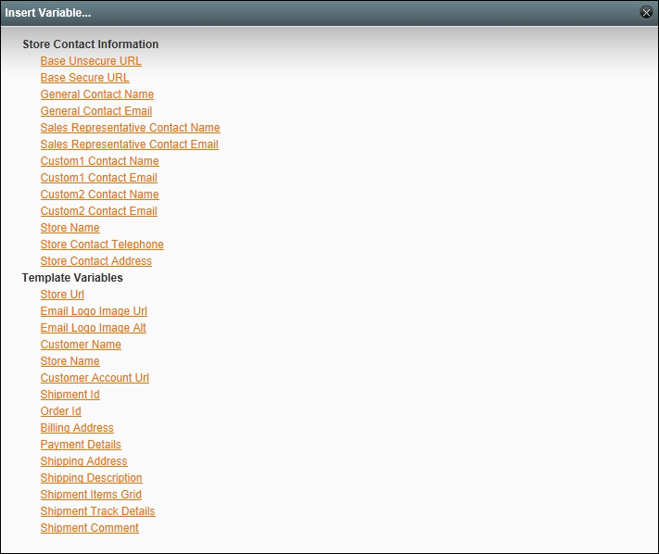659x554 pixels.
Task: Close the Insert Variable dialog
Action: pos(646,13)
